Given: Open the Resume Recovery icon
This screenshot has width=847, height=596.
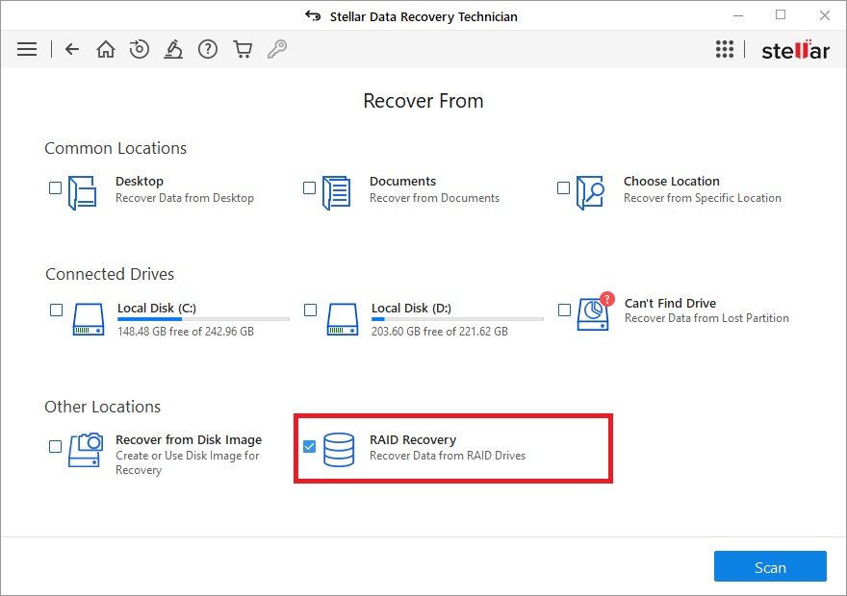Looking at the screenshot, I should (140, 50).
